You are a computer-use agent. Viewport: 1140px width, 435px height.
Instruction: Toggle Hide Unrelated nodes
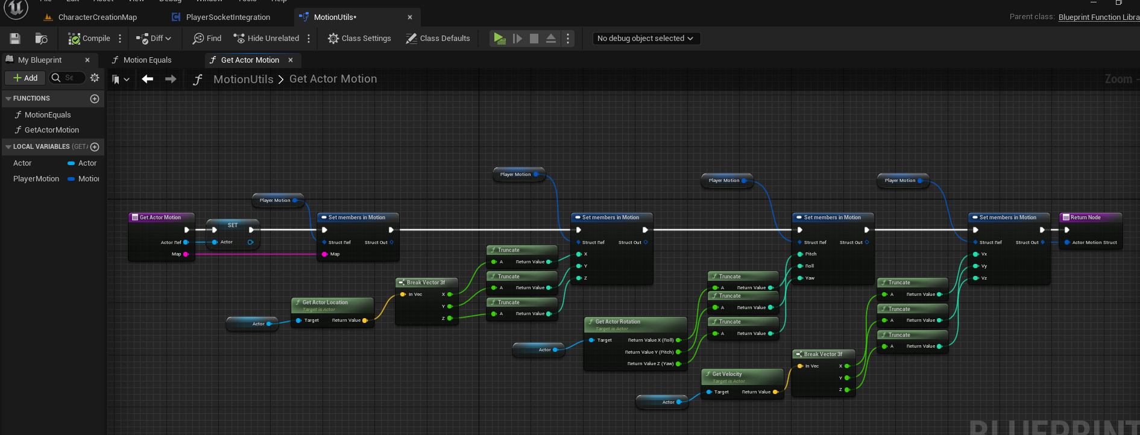coord(266,39)
